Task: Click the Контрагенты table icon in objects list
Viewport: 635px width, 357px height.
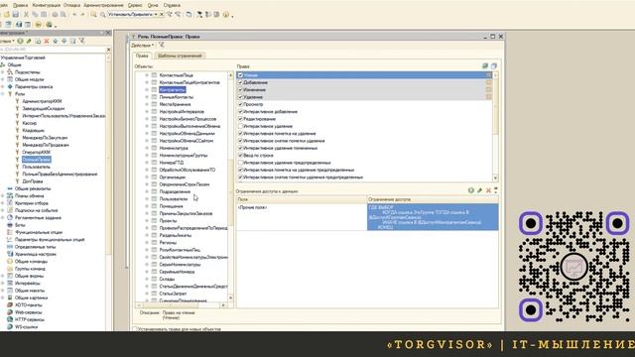Action: tap(155, 89)
